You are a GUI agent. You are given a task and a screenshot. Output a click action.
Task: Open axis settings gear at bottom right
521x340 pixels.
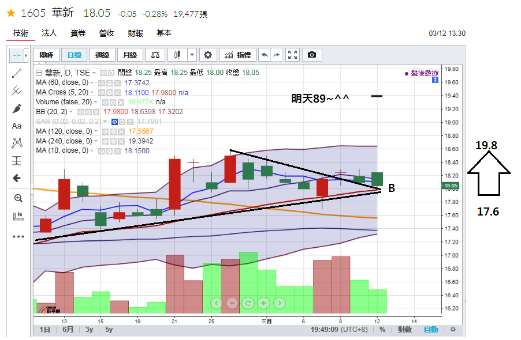tap(453, 330)
